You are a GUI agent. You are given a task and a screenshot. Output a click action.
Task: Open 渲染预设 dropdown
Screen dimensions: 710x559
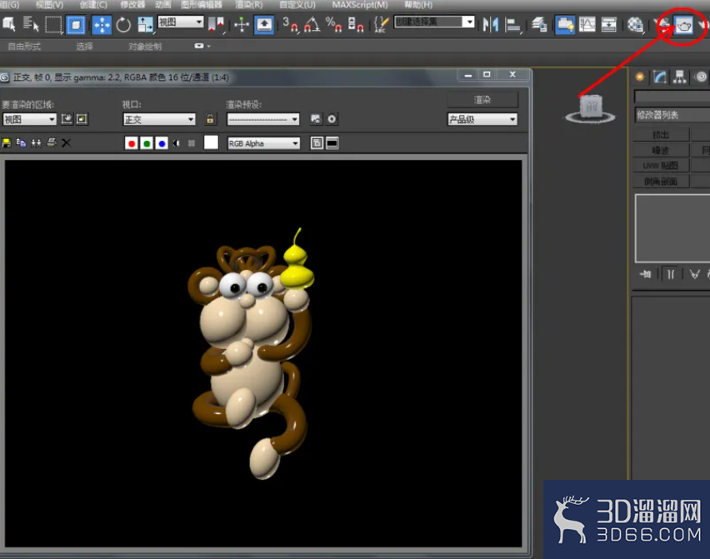click(x=263, y=119)
